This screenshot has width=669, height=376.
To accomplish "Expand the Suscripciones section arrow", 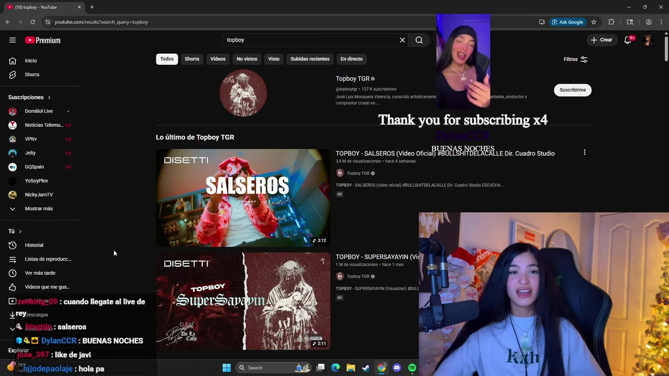I will pyautogui.click(x=49, y=98).
